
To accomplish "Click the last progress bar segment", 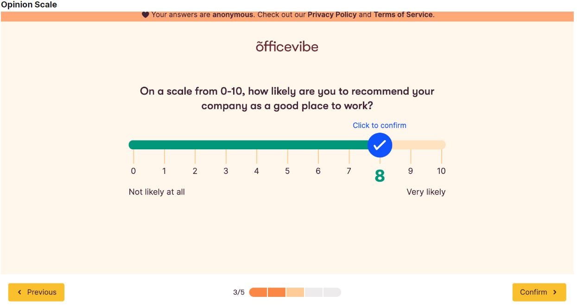I will 332,292.
